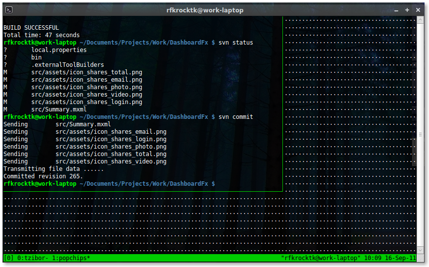Minimize the terminal window
The height and width of the screenshot is (267, 429).
coord(396,10)
